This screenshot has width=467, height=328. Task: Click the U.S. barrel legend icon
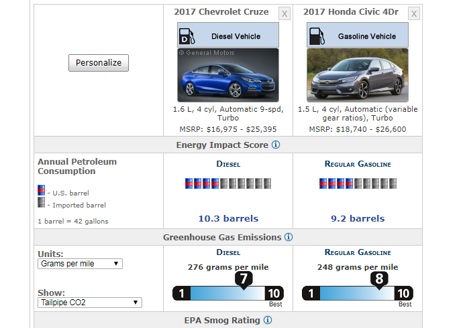(41, 192)
